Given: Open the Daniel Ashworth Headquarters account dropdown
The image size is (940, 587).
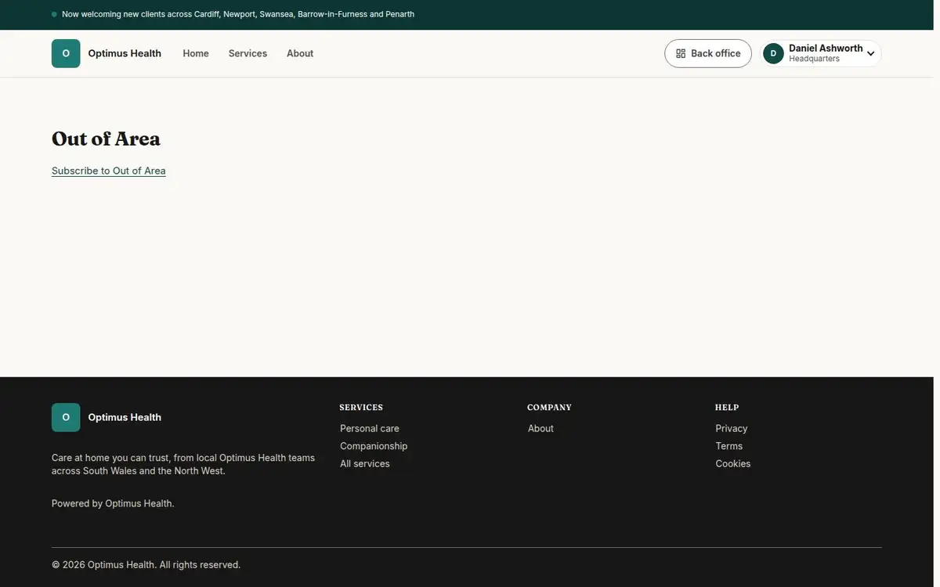Looking at the screenshot, I should point(820,53).
